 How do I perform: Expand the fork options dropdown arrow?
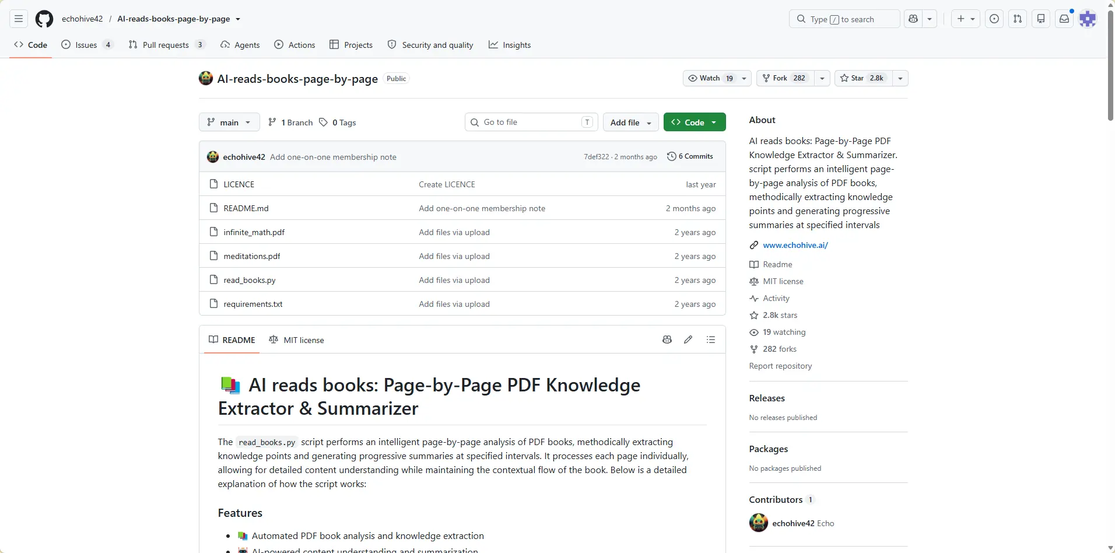coord(822,78)
